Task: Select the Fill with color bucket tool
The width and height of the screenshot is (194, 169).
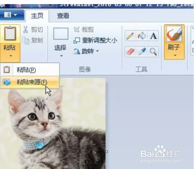Action: coord(142,36)
